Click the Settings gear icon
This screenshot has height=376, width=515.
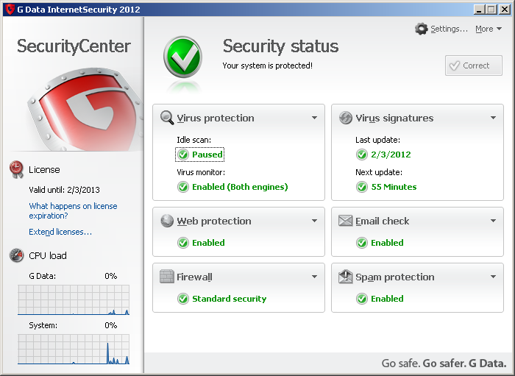[421, 29]
